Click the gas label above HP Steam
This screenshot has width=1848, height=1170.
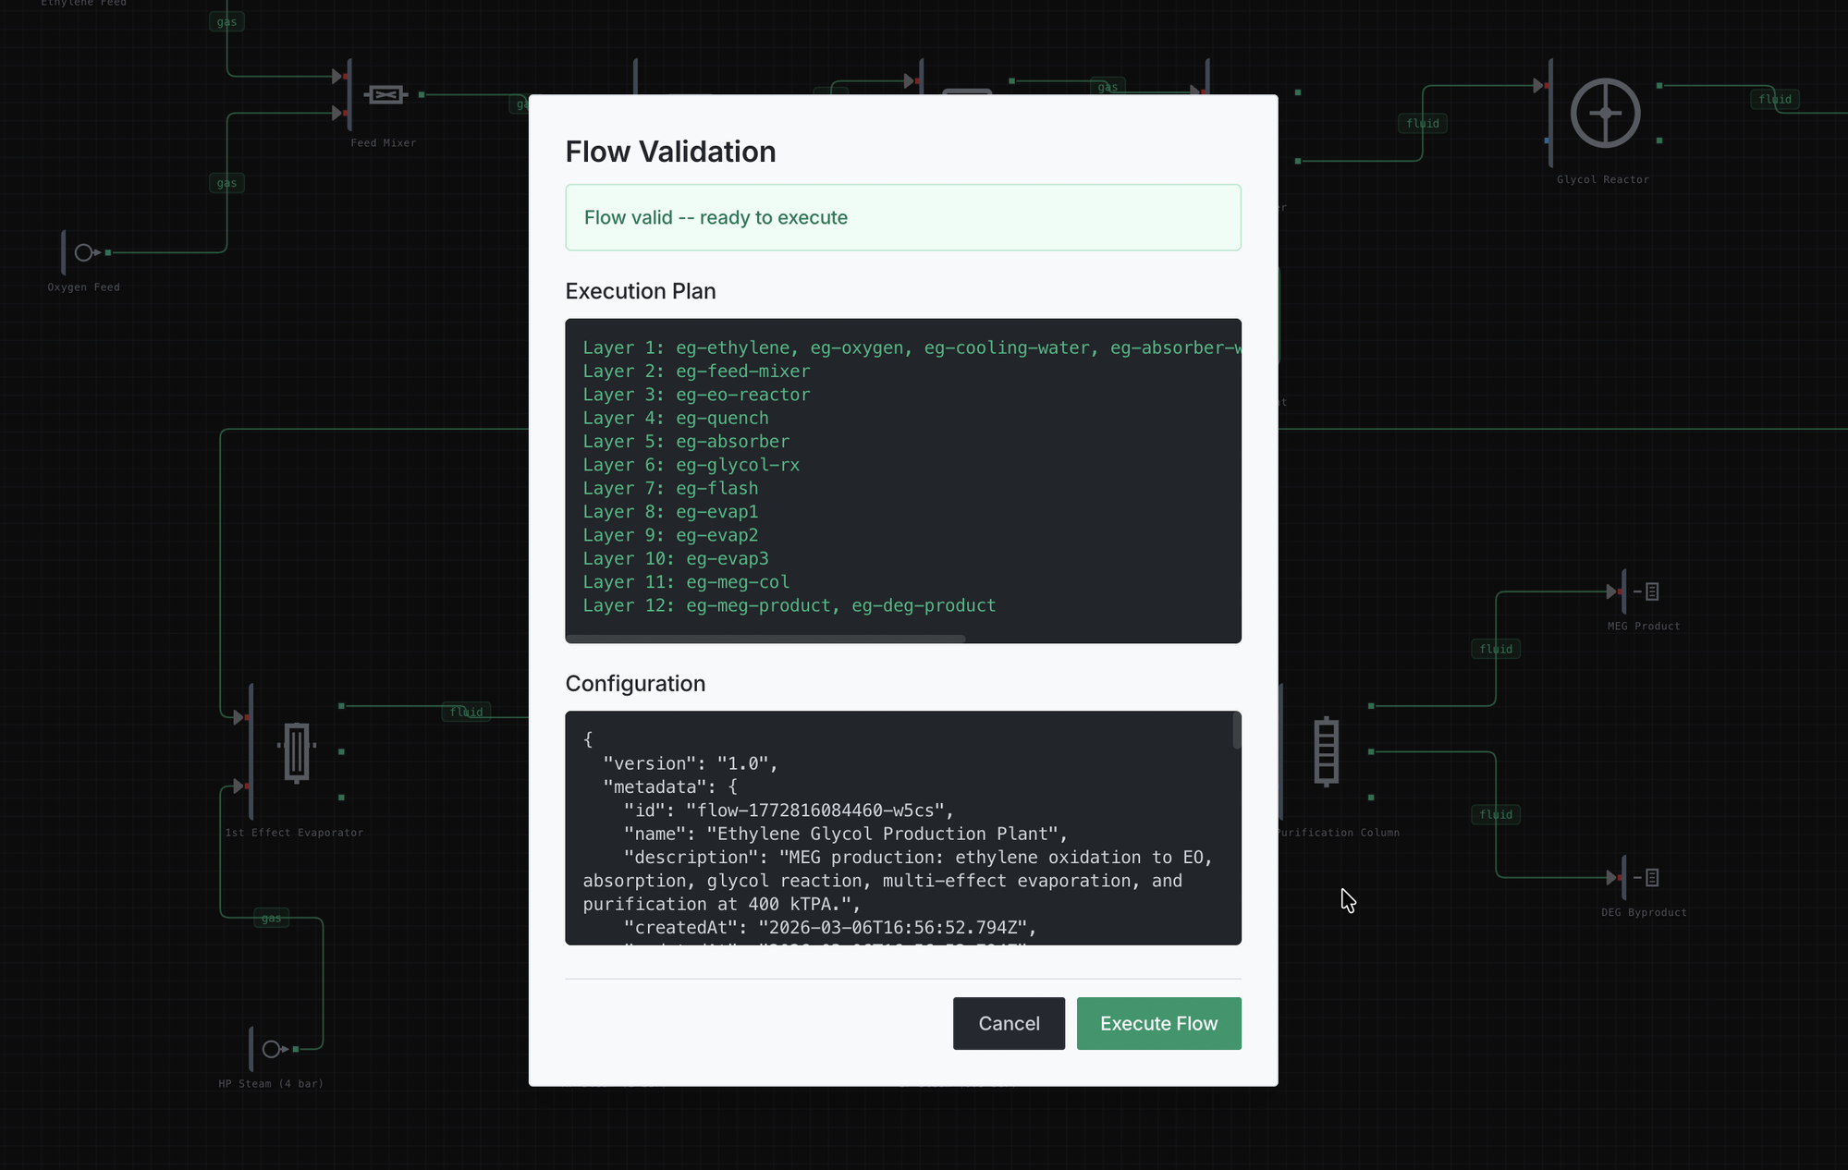271,918
